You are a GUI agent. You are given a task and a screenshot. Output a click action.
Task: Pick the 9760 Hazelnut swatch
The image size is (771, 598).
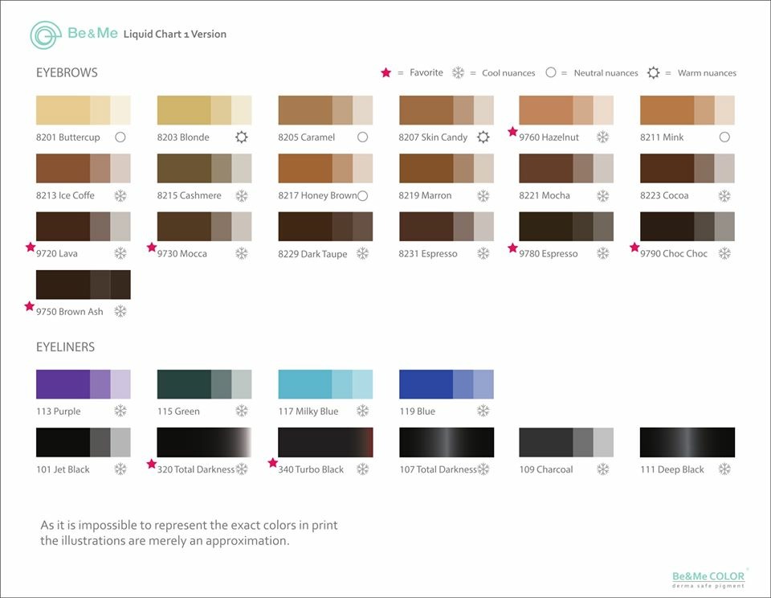566,110
